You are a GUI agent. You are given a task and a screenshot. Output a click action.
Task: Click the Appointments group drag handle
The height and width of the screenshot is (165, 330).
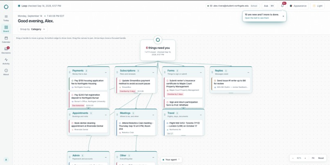[70, 114]
